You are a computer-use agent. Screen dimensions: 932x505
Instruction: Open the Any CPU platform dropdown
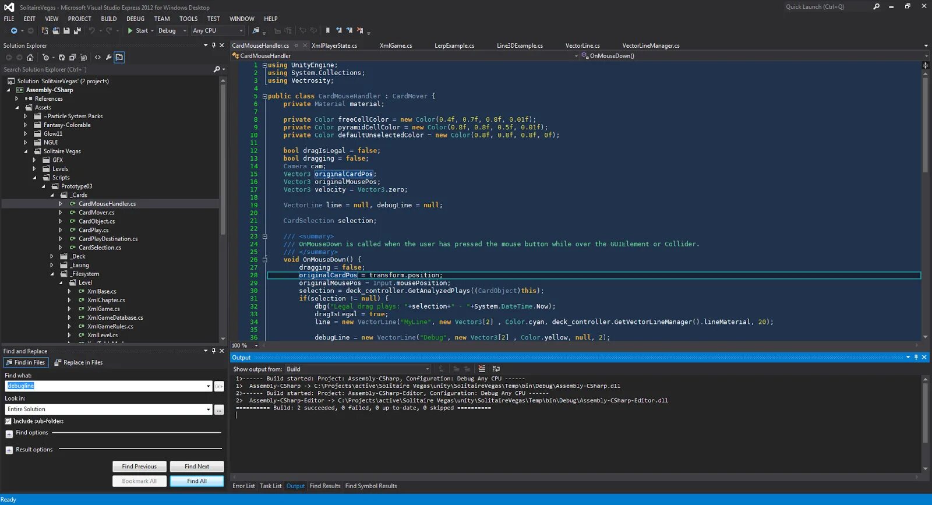click(x=218, y=31)
